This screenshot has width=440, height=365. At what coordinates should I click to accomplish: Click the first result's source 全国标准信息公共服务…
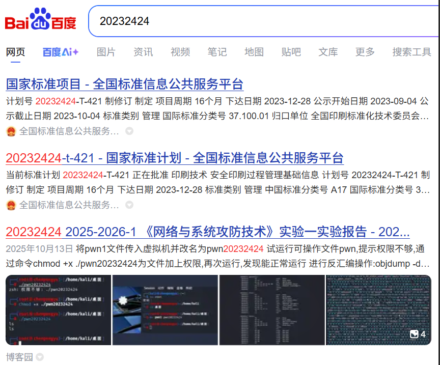[69, 131]
